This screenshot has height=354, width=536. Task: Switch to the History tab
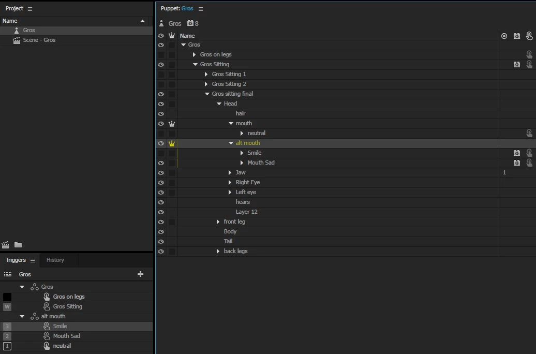(55, 260)
